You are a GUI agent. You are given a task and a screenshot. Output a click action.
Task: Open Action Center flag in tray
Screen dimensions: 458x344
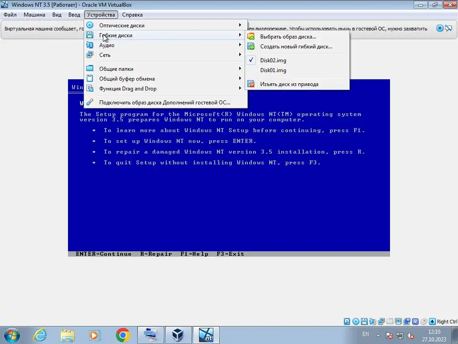(x=389, y=335)
